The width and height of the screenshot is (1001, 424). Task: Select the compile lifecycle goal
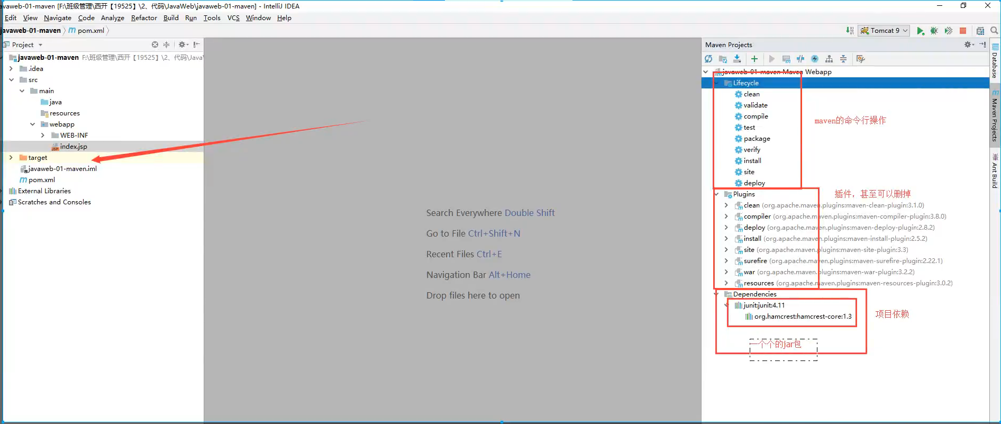pos(756,116)
